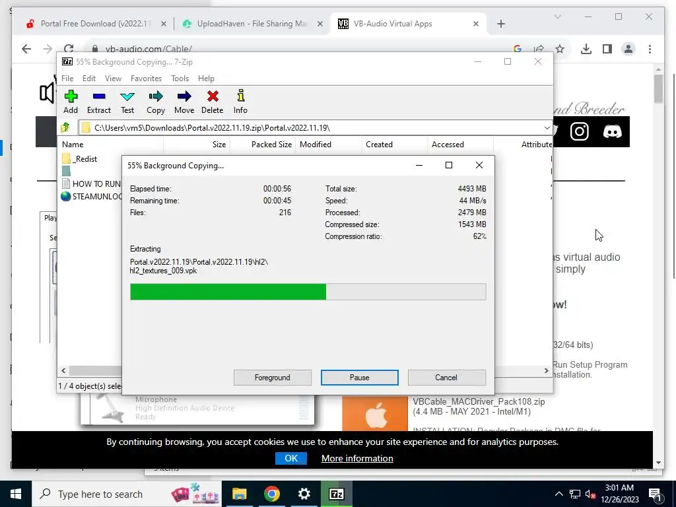Open Chrome's side panel icon
Image resolution: width=676 pixels, height=507 pixels.
(x=607, y=49)
